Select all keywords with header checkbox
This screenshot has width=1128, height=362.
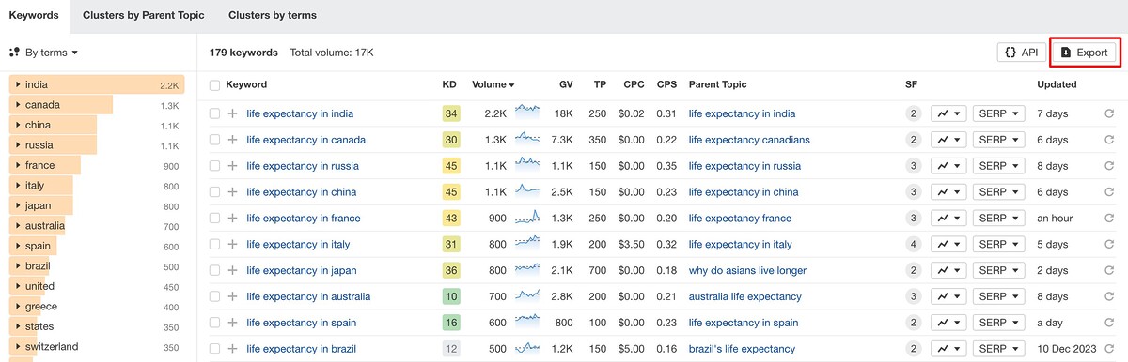coord(215,84)
